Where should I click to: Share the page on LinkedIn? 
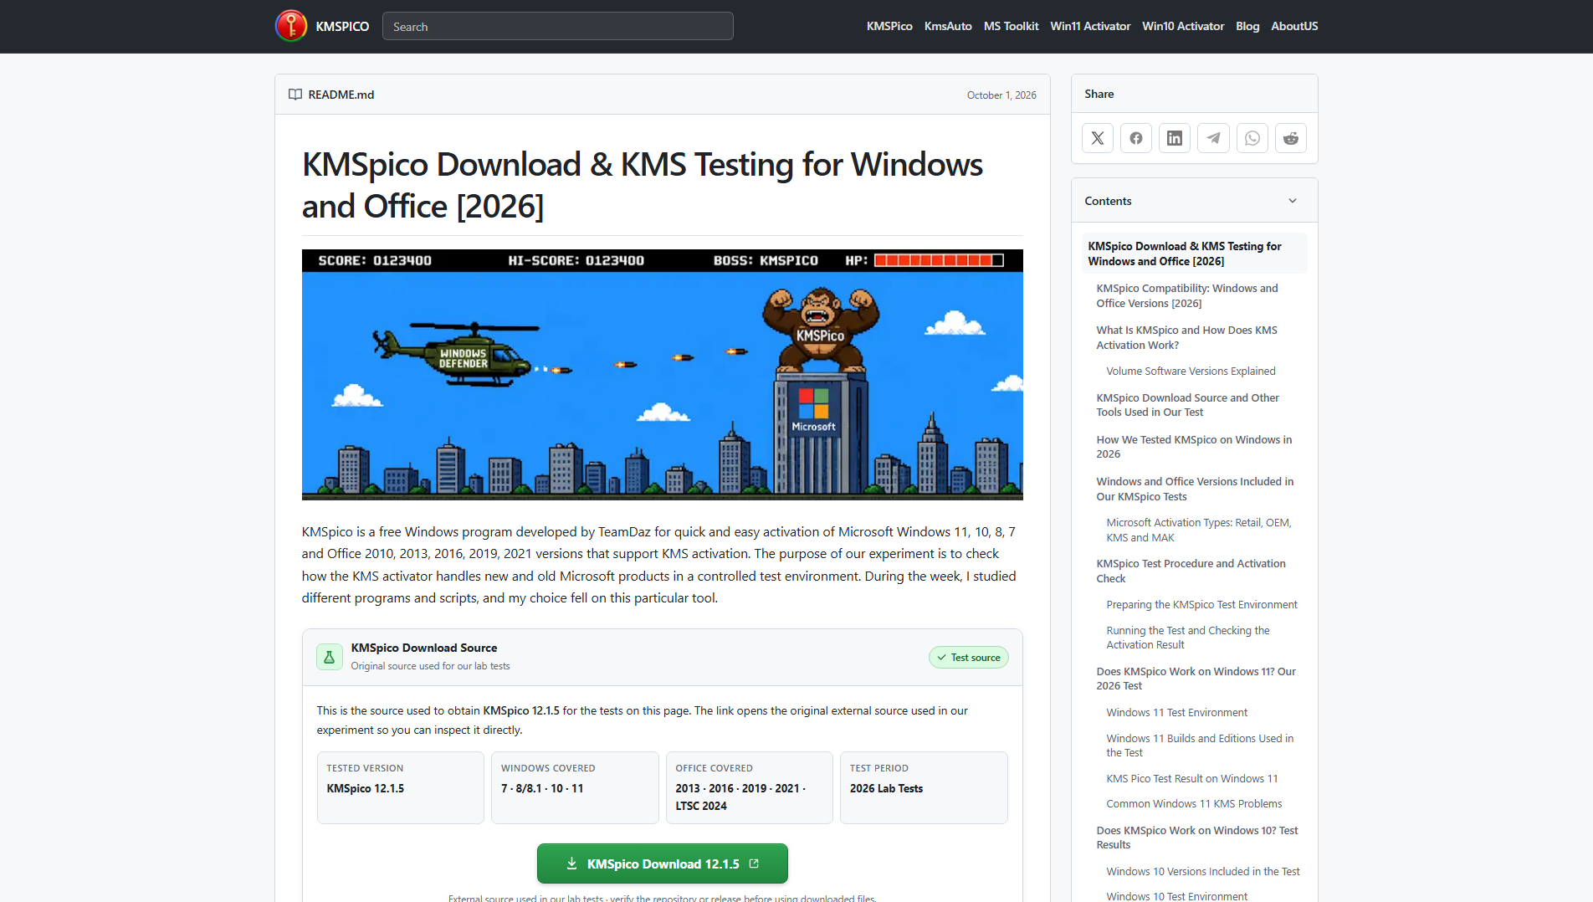coord(1175,138)
